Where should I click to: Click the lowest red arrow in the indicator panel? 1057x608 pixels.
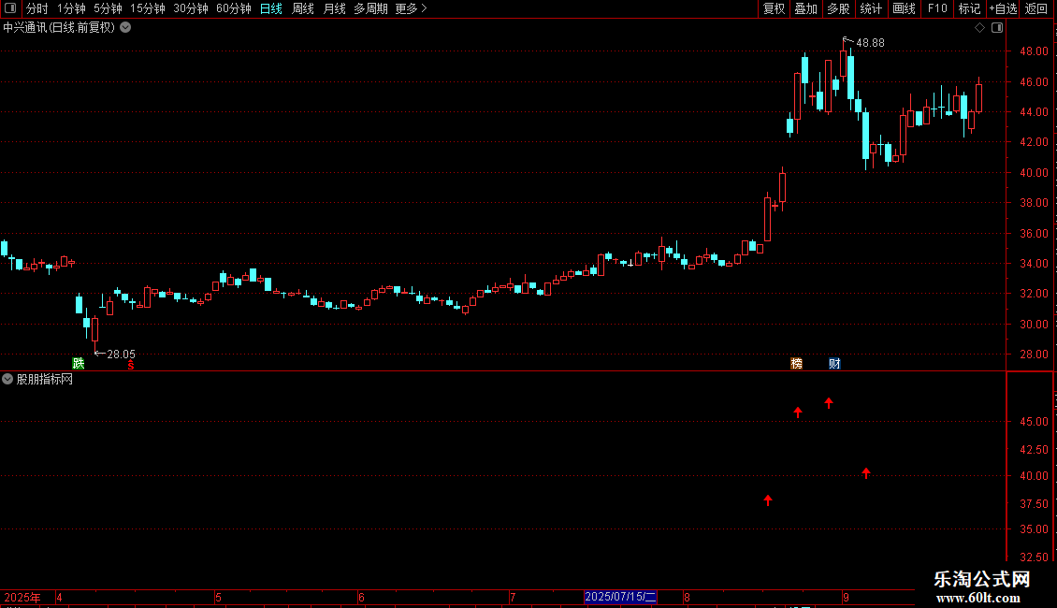point(768,500)
